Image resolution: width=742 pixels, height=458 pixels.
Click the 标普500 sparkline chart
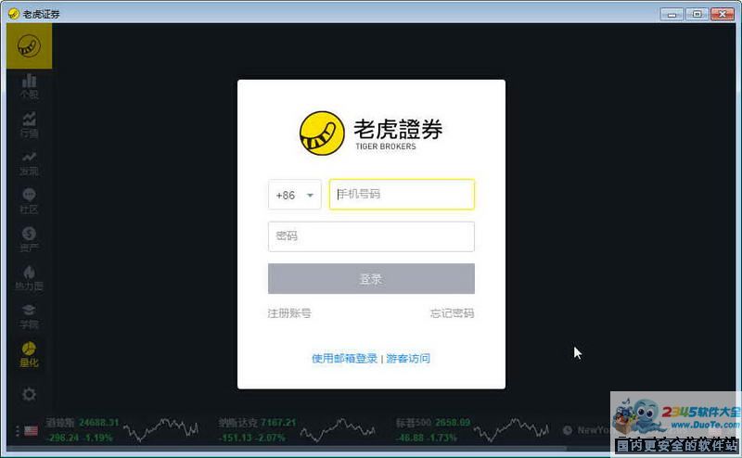click(511, 428)
